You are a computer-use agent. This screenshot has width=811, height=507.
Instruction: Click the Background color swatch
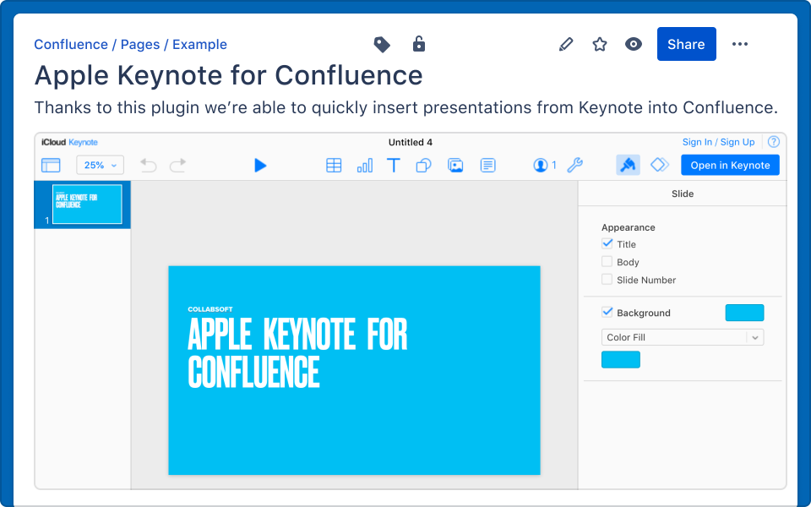click(x=744, y=313)
